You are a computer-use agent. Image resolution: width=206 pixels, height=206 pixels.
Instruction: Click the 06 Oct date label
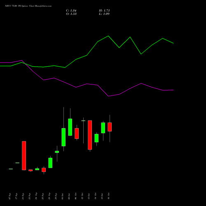(76, 196)
